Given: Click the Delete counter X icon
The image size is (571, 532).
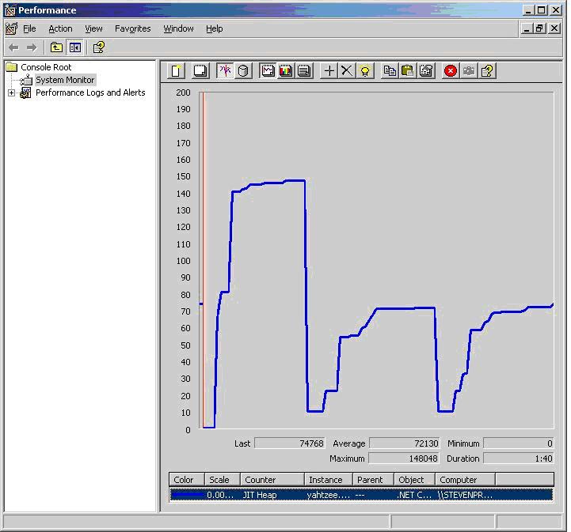Looking at the screenshot, I should tap(347, 70).
